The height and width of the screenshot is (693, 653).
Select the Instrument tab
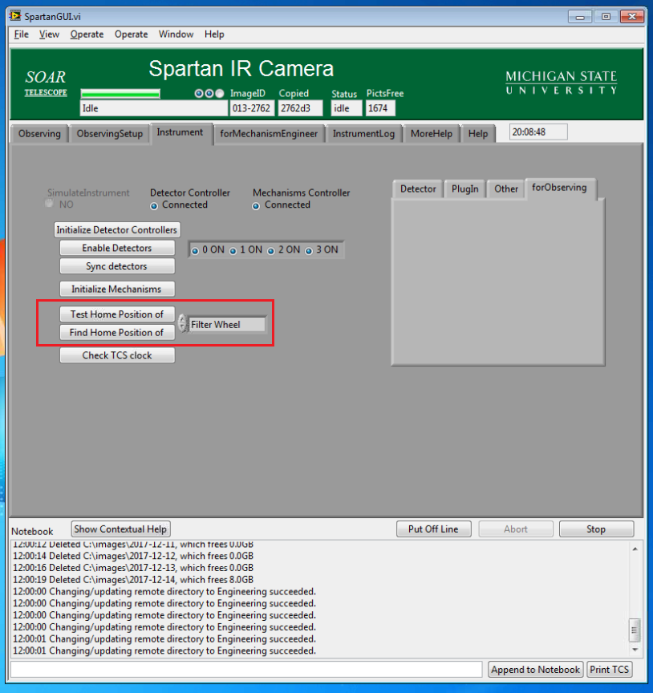click(180, 132)
